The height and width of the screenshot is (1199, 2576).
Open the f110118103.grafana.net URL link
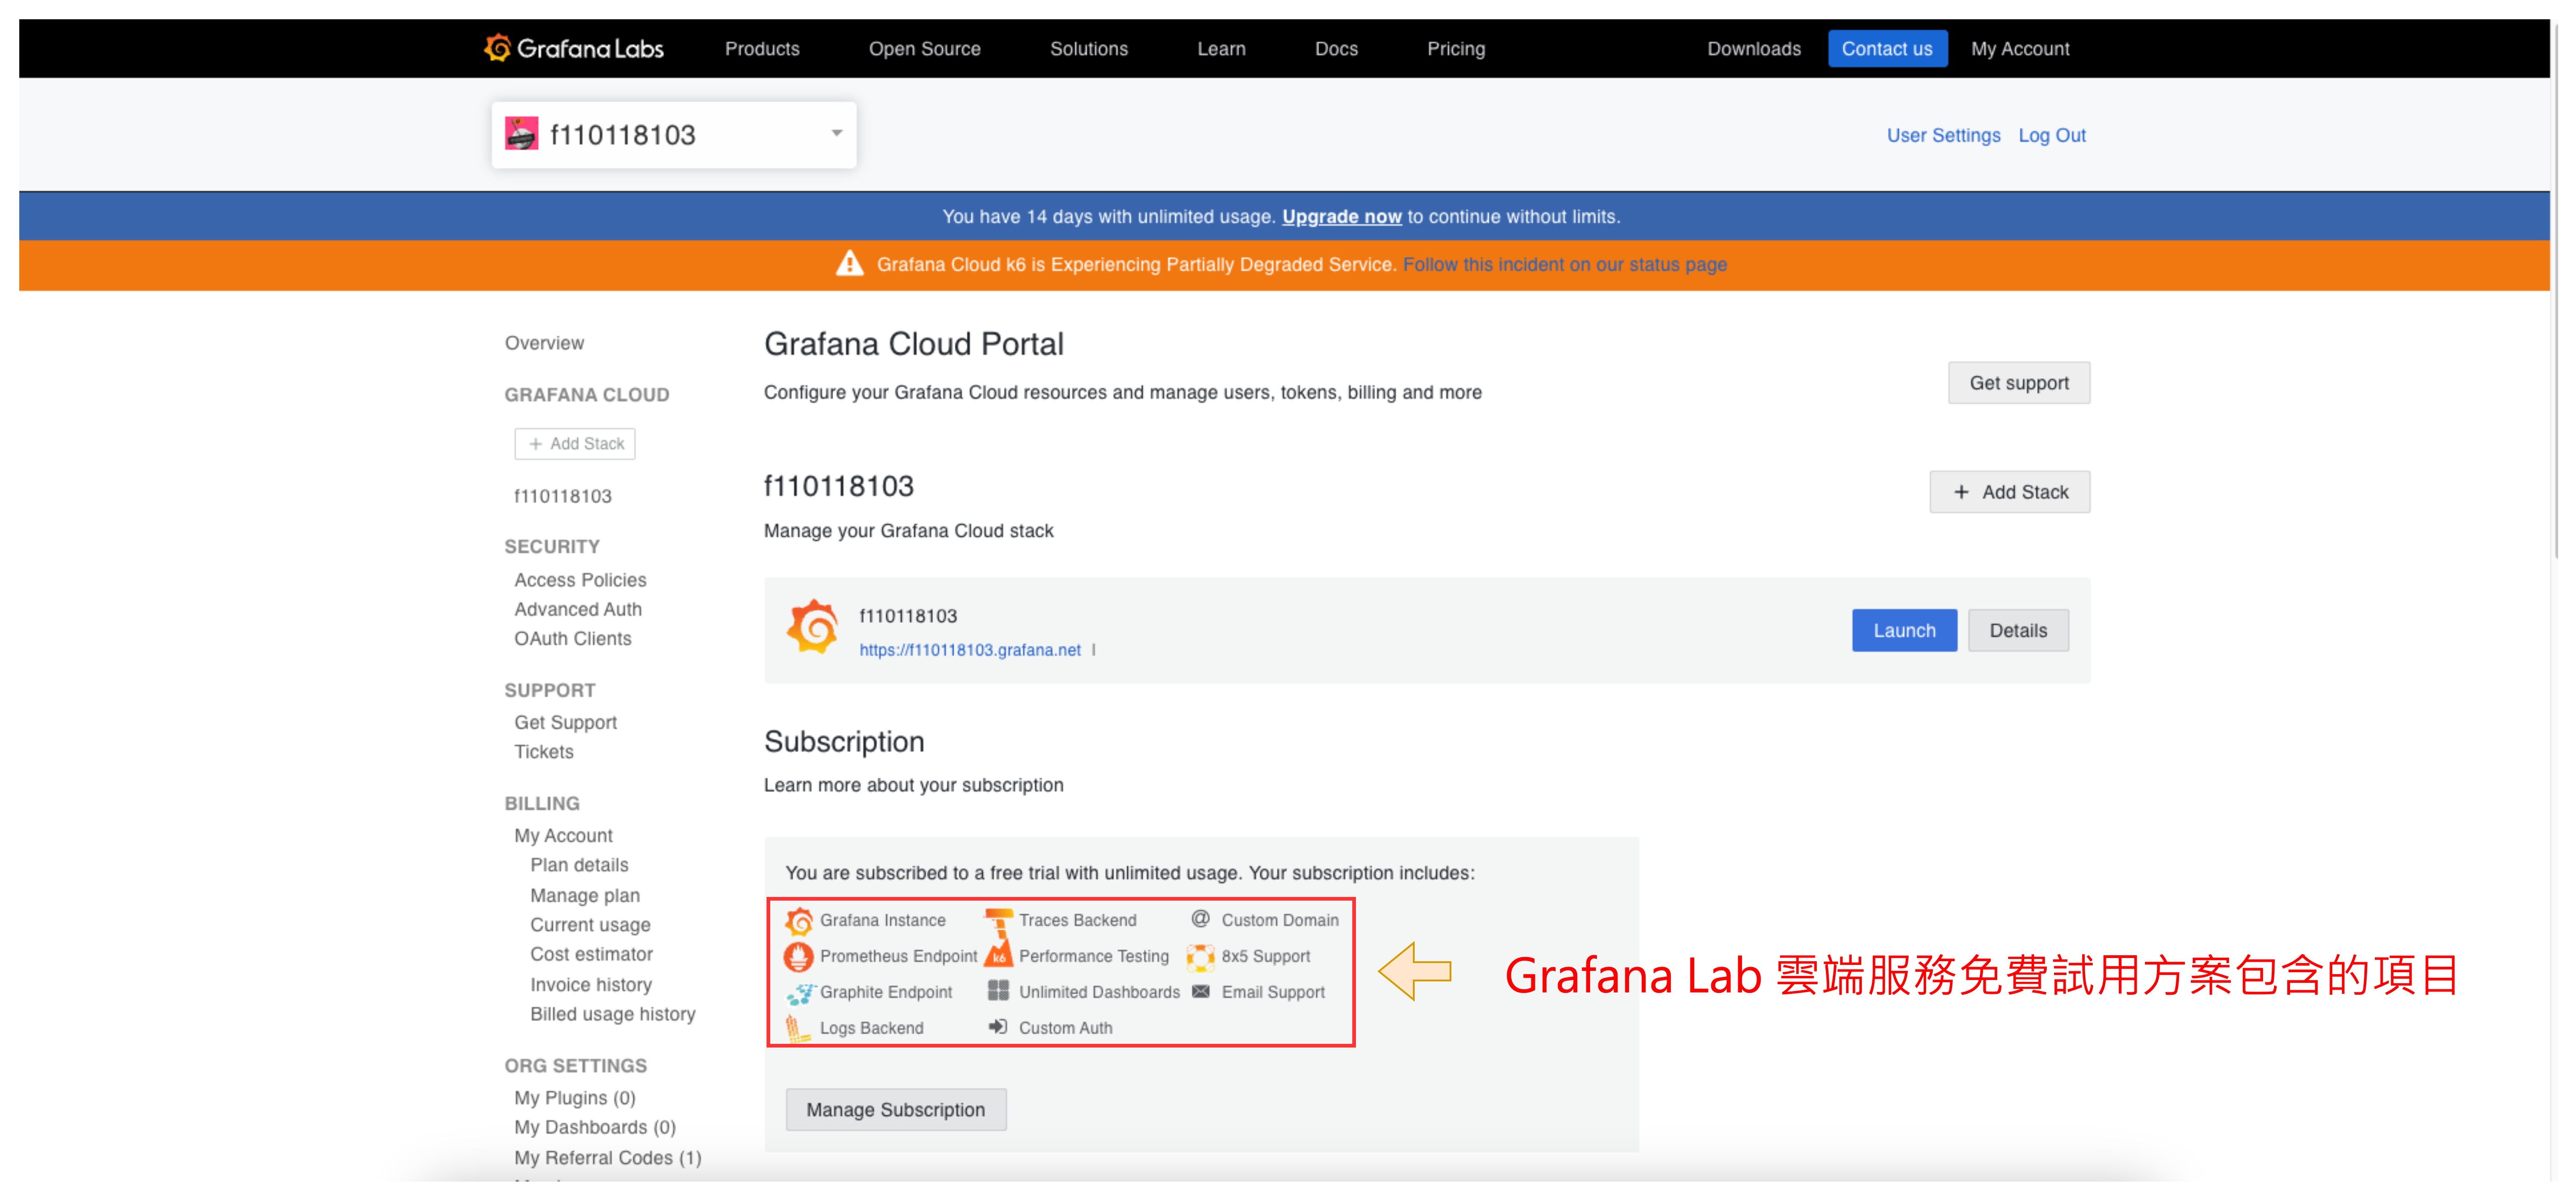pos(969,650)
